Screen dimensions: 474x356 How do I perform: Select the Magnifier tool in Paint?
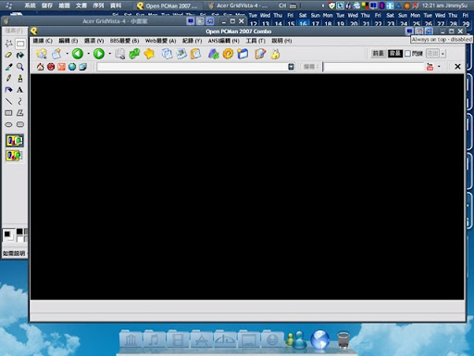[20, 67]
